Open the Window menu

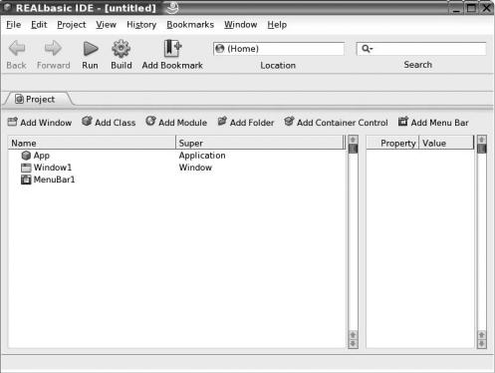point(240,25)
